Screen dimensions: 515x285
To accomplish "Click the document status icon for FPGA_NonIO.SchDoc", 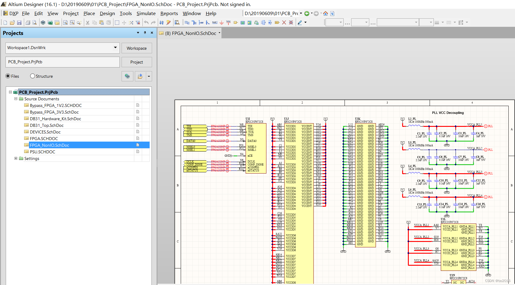I will [138, 145].
